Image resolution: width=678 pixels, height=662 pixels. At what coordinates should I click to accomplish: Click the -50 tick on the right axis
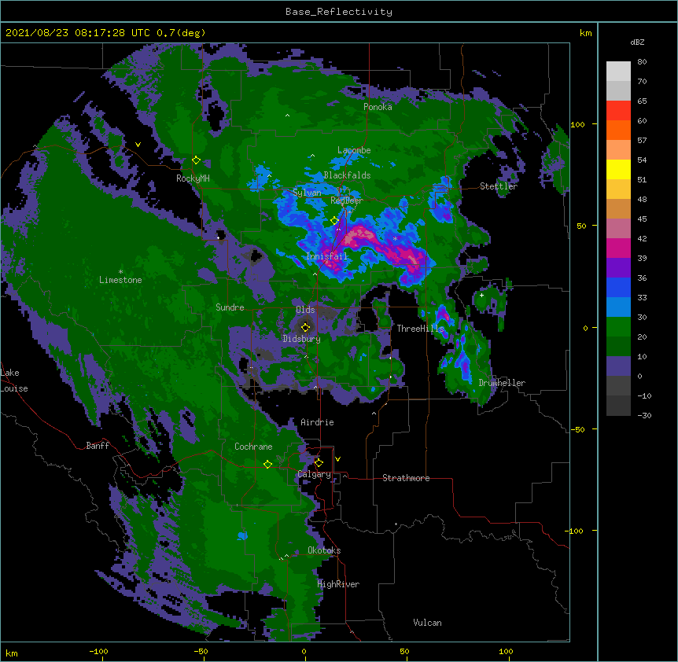click(577, 429)
